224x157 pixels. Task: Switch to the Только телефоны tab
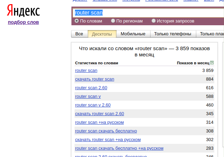click(x=173, y=34)
